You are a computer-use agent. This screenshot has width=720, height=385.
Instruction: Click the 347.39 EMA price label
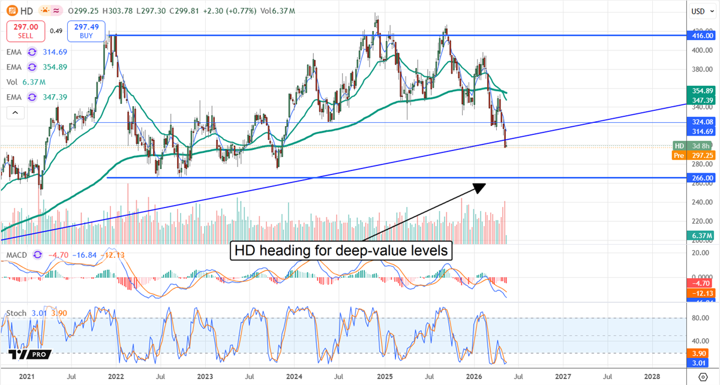pyautogui.click(x=703, y=99)
